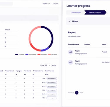Go to the Next page

(x=81, y=93)
